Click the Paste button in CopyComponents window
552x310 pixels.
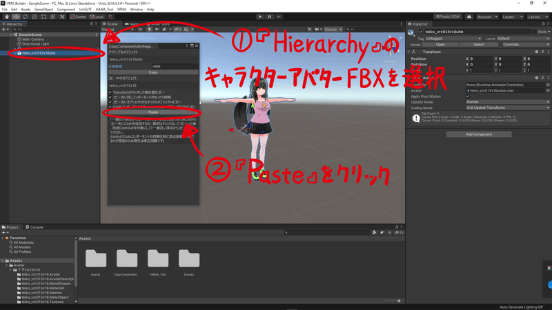(x=153, y=112)
